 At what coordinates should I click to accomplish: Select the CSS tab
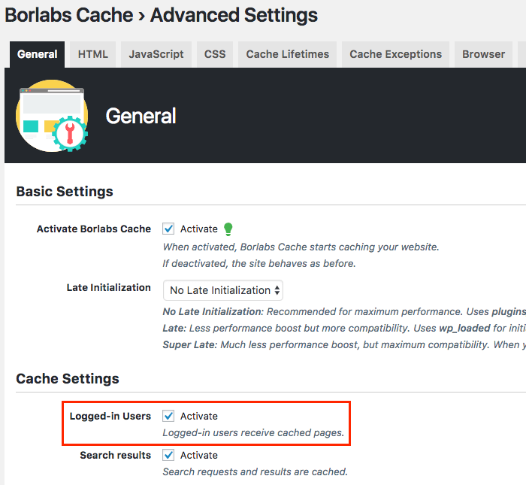215,54
